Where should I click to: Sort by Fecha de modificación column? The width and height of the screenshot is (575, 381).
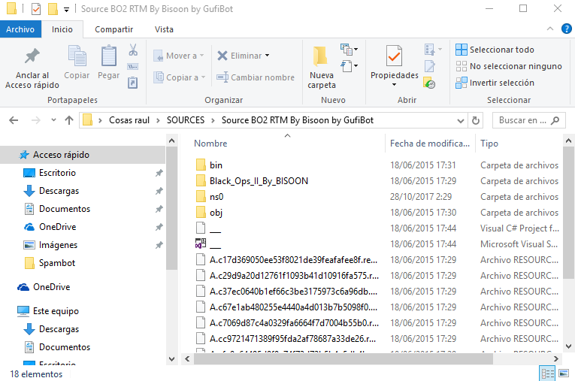coord(430,144)
